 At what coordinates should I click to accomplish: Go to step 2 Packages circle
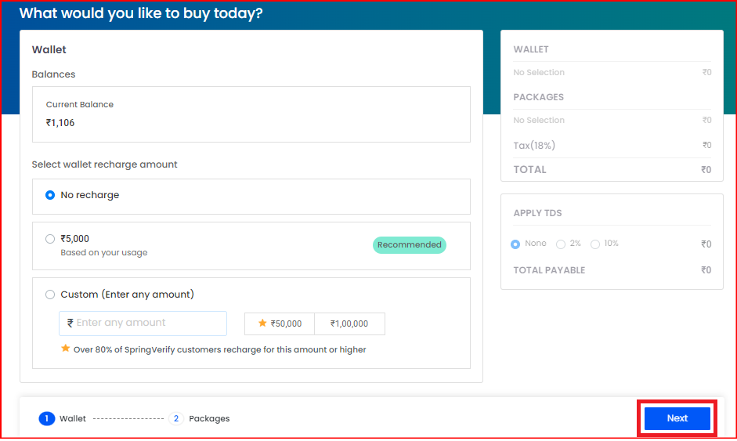[175, 418]
